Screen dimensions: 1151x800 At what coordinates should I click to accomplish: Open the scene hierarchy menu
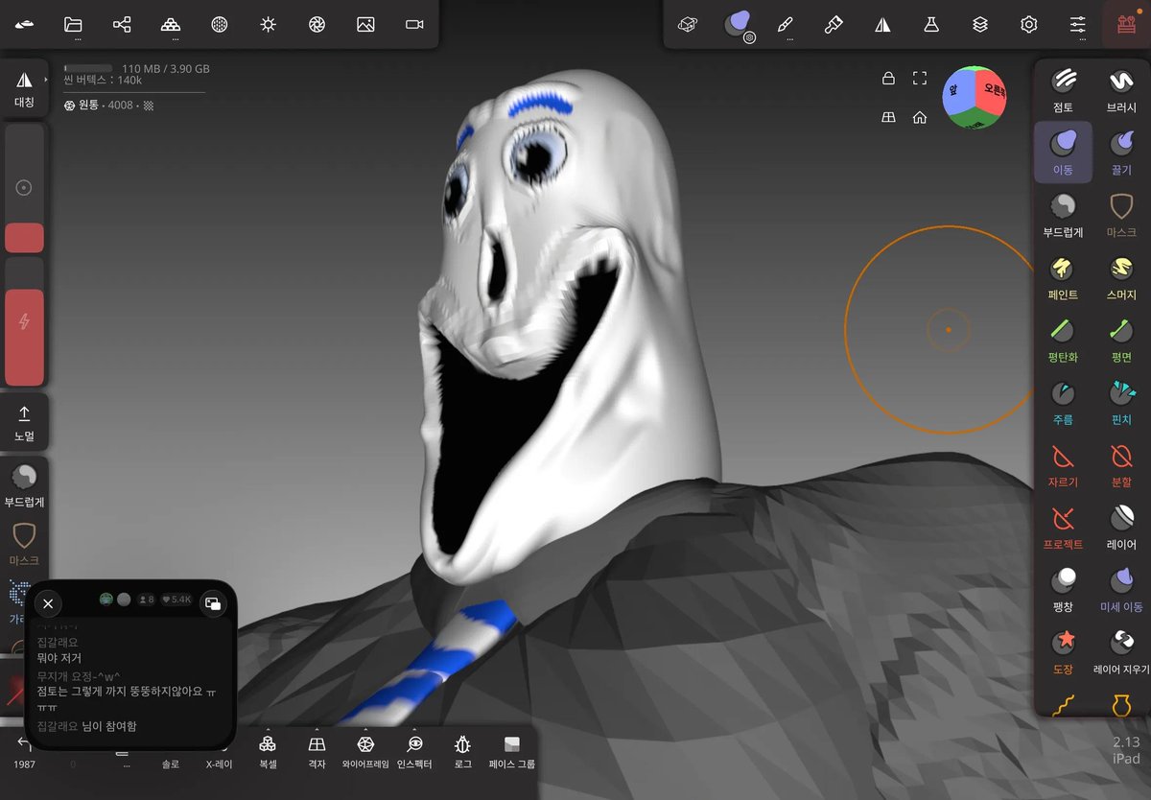point(122,24)
